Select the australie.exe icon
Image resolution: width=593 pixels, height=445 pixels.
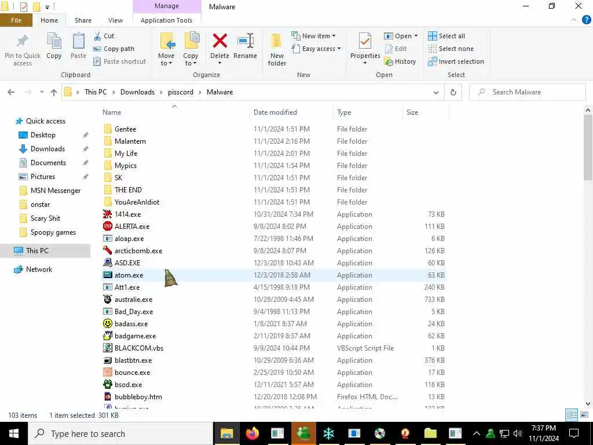pyautogui.click(x=107, y=300)
